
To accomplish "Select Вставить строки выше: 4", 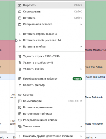I will (50, 34).
